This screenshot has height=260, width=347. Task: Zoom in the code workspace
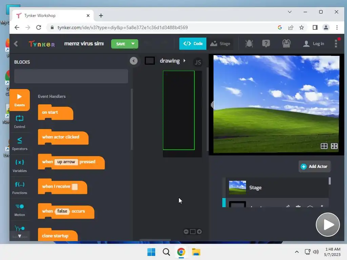point(199,232)
